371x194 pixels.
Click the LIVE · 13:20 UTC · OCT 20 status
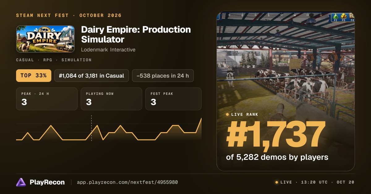pyautogui.click(x=315, y=182)
